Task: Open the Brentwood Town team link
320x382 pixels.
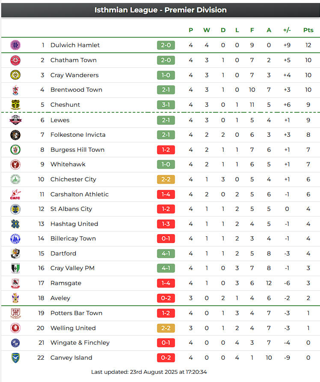Action: pyautogui.click(x=76, y=90)
